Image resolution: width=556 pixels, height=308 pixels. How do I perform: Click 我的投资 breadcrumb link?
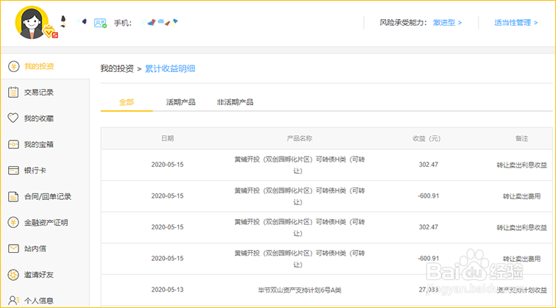(x=116, y=68)
